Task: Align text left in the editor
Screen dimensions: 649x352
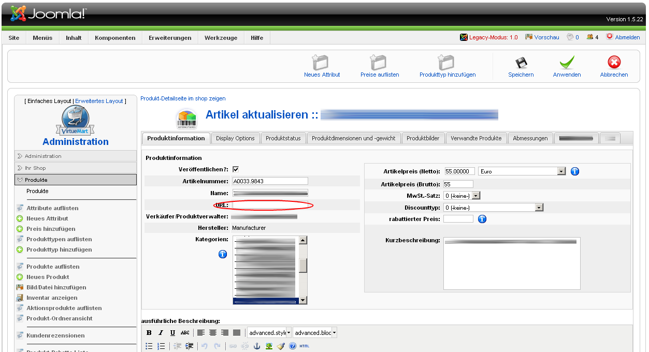Action: point(201,333)
